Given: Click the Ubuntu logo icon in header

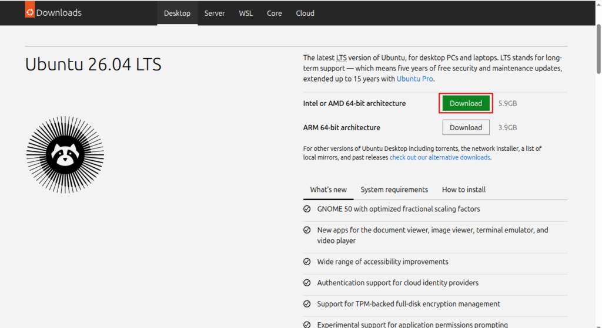Looking at the screenshot, I should tap(30, 9).
